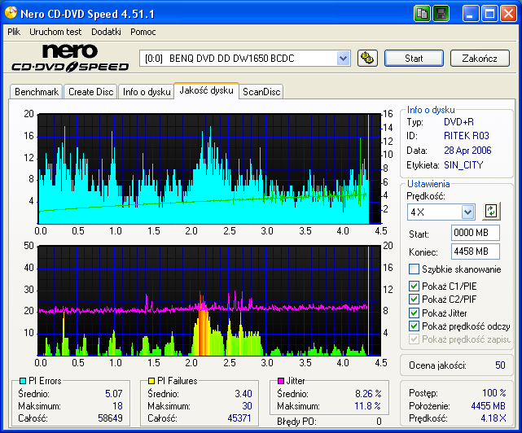Click the PI Failures Maksimum value 30
The height and width of the screenshot is (433, 522).
247,406
